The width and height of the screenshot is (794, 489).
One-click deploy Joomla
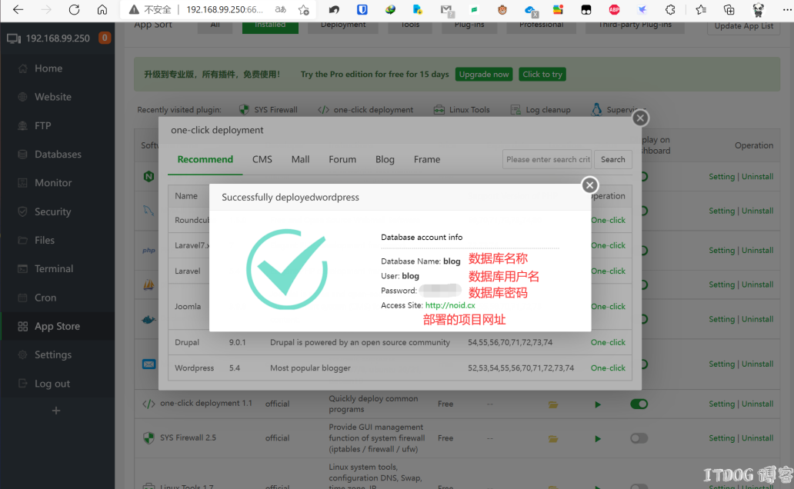(608, 306)
